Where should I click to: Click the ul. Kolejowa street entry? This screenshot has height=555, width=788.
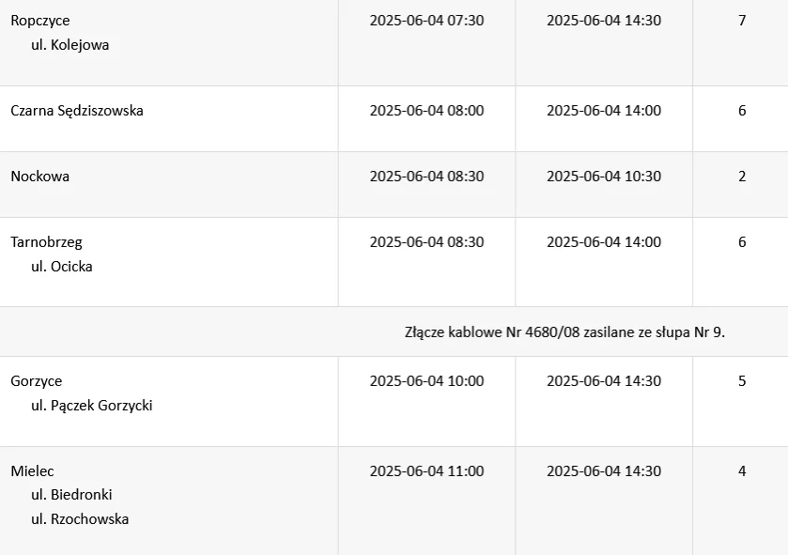[x=70, y=45]
